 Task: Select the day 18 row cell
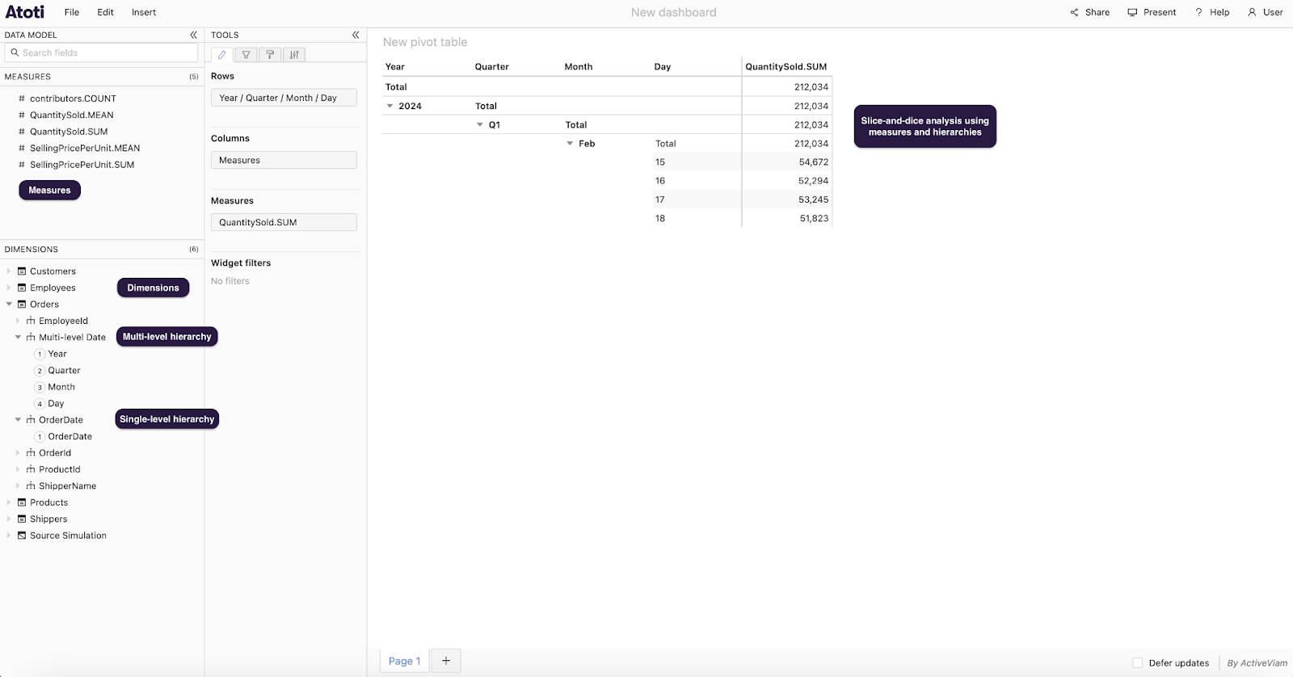(x=697, y=218)
